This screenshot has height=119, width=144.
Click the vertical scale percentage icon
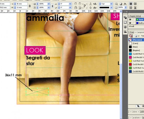pos(34,8)
